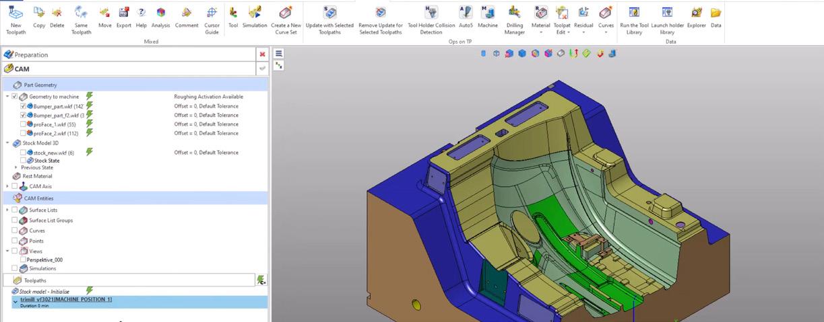Launch the Drilling Manager
The image size is (824, 322).
point(515,19)
